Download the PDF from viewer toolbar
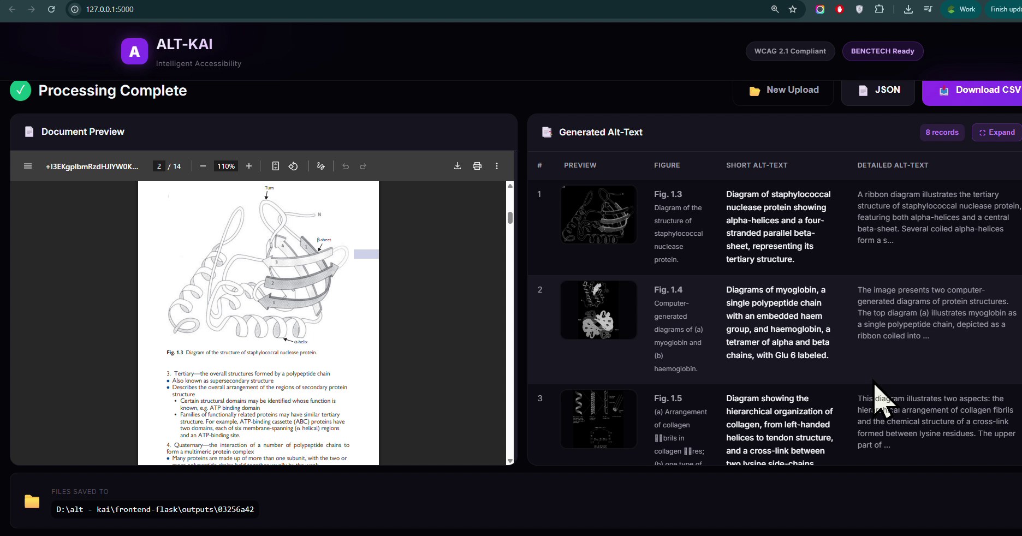This screenshot has height=536, width=1022. click(x=457, y=166)
